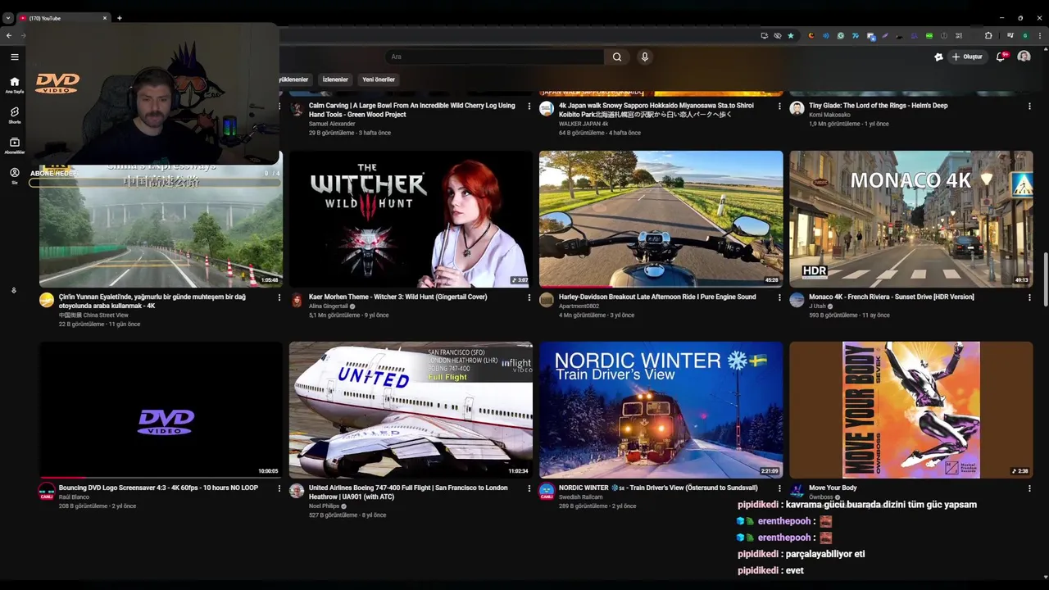Screen dimensions: 1049x590
Task: Bookmark this page with the star
Action: pyautogui.click(x=791, y=35)
